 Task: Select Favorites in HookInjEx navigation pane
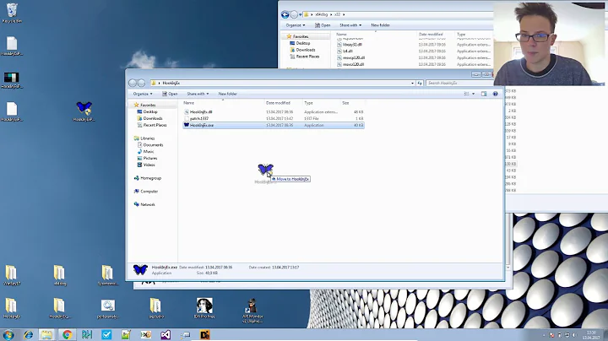pos(147,105)
